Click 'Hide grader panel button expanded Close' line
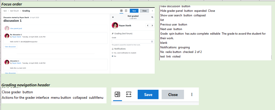Image resolution: width=275 pixels, height=110 pixels. pos(188,11)
